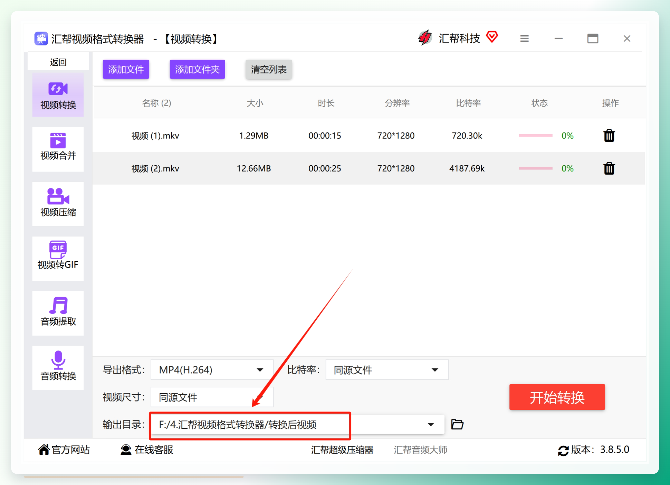Click 添加文件 button
The width and height of the screenshot is (670, 485).
pyautogui.click(x=126, y=69)
